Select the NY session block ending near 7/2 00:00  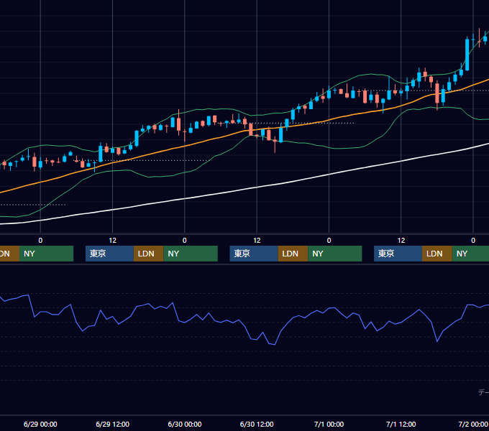click(x=470, y=254)
